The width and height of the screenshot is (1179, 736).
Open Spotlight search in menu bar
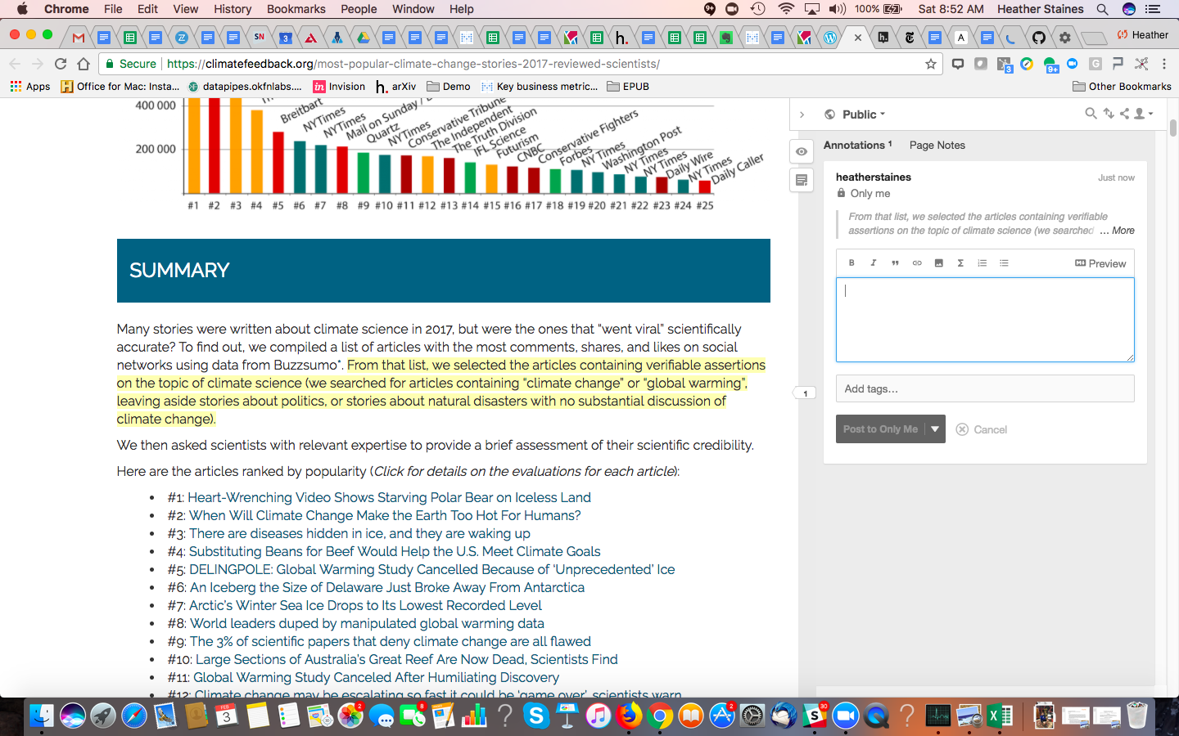[1102, 9]
